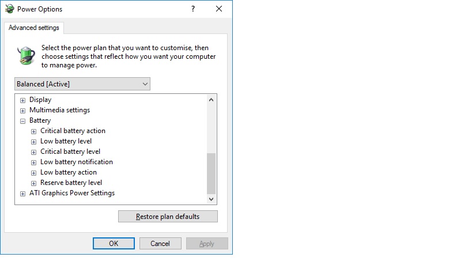
Task: Open the Balanced [Active] power plan dropdown
Action: click(x=82, y=84)
